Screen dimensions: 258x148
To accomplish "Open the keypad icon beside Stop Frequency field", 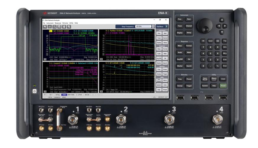I will (153, 27).
